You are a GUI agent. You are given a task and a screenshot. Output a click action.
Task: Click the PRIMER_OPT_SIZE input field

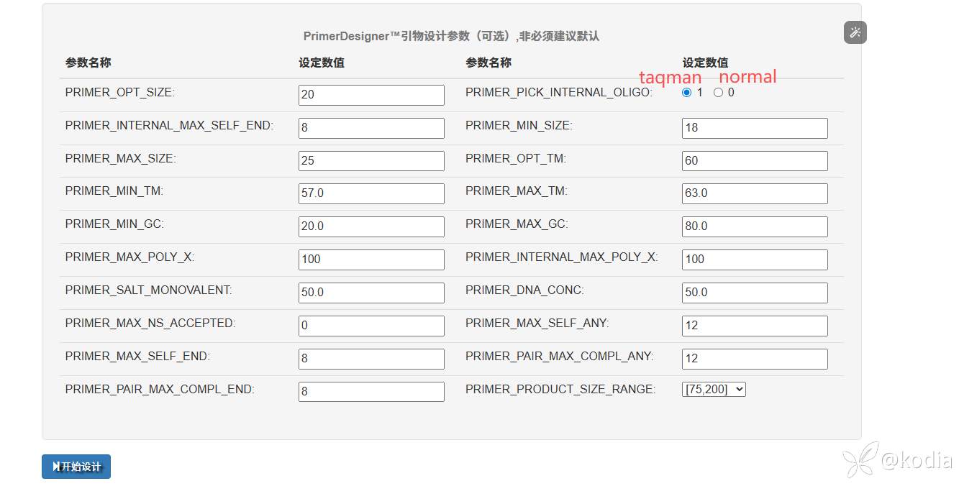tap(371, 95)
